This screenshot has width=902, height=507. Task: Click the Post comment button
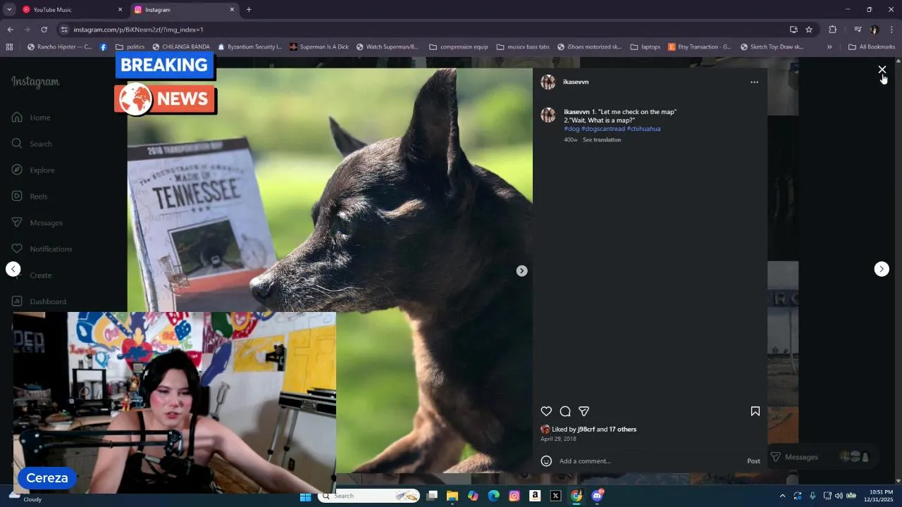(753, 461)
